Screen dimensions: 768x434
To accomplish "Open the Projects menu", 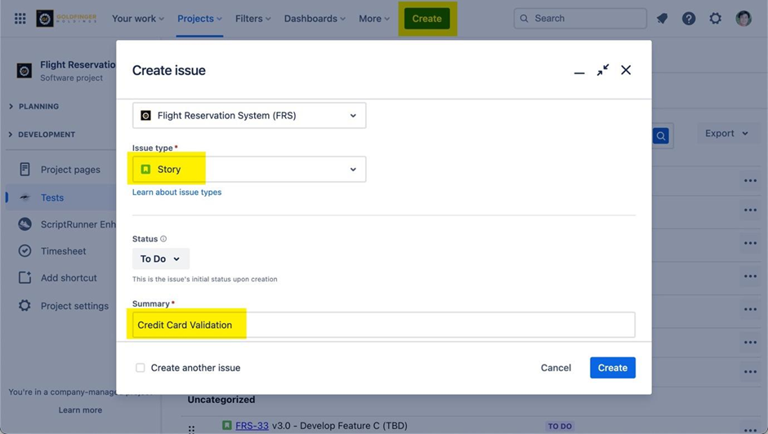I will pyautogui.click(x=199, y=19).
